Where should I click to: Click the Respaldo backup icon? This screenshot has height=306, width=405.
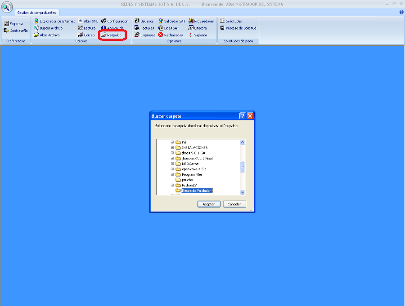(104, 35)
